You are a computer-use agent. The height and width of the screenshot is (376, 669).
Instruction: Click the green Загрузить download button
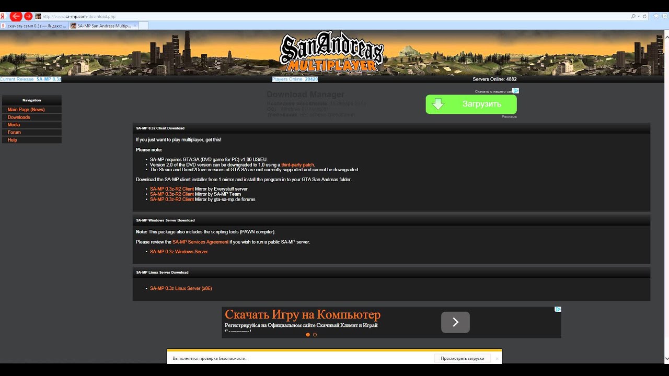pyautogui.click(x=471, y=104)
